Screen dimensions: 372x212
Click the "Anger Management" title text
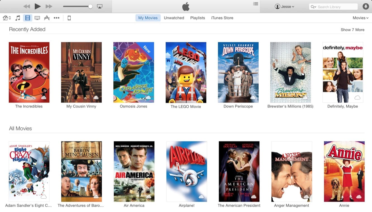[x=292, y=206]
